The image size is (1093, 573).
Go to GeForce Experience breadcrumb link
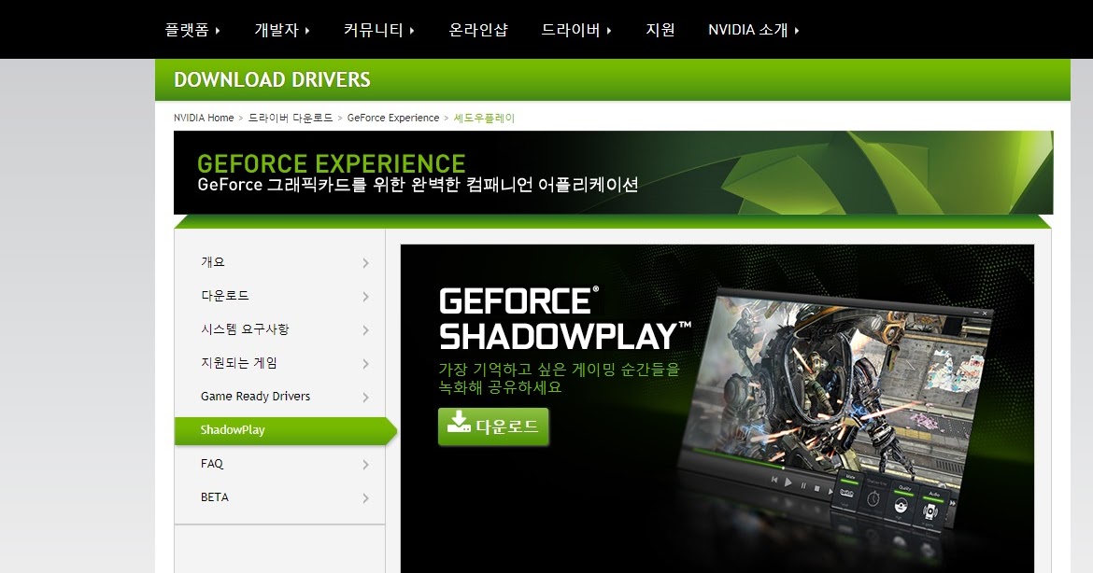[x=393, y=118]
